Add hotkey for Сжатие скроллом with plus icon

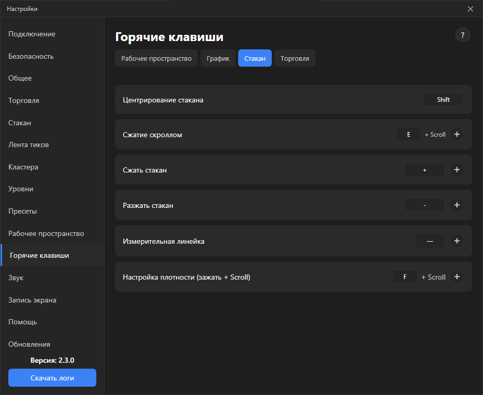point(457,135)
